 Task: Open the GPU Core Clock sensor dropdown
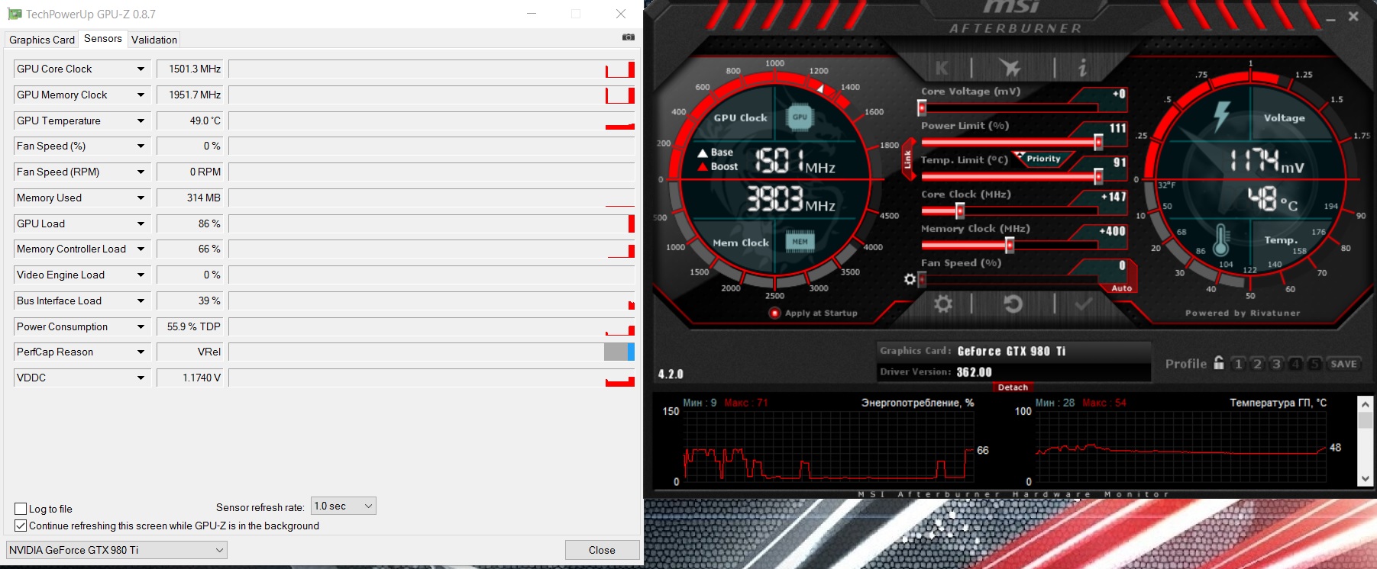click(141, 69)
